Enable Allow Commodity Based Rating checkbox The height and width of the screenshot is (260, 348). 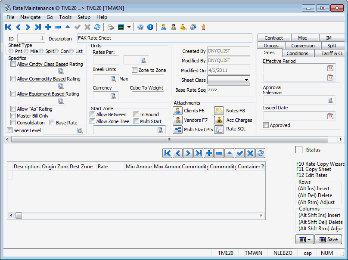click(13, 79)
